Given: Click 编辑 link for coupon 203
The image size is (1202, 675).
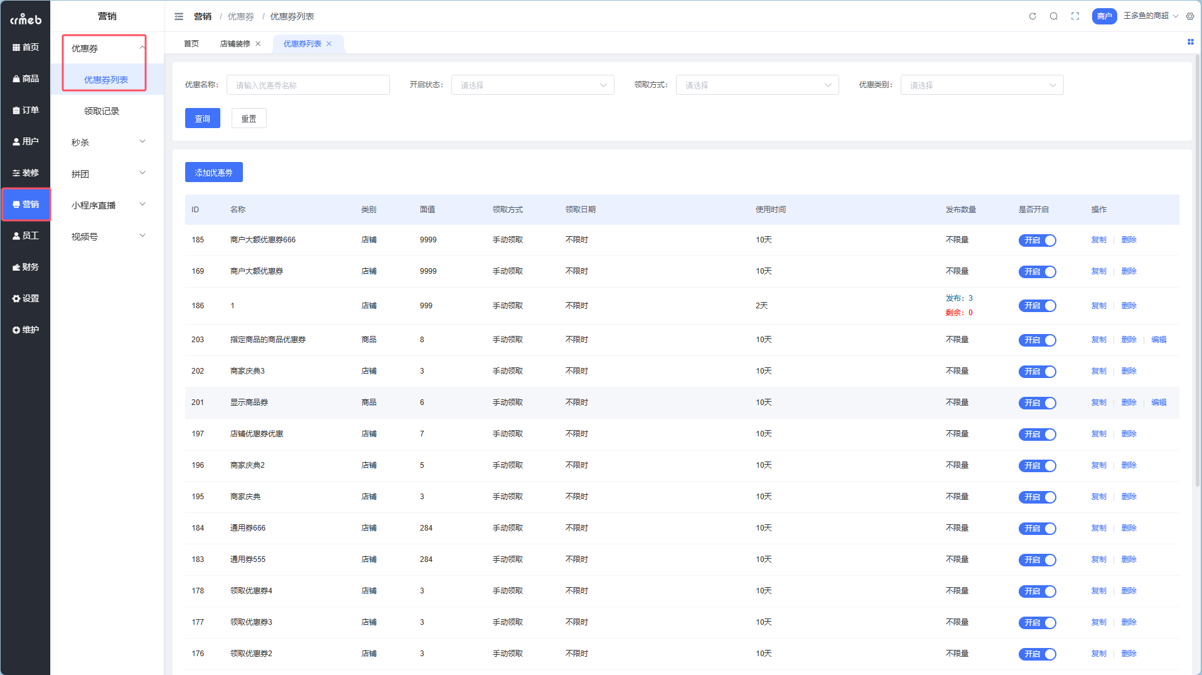Looking at the screenshot, I should (1159, 340).
